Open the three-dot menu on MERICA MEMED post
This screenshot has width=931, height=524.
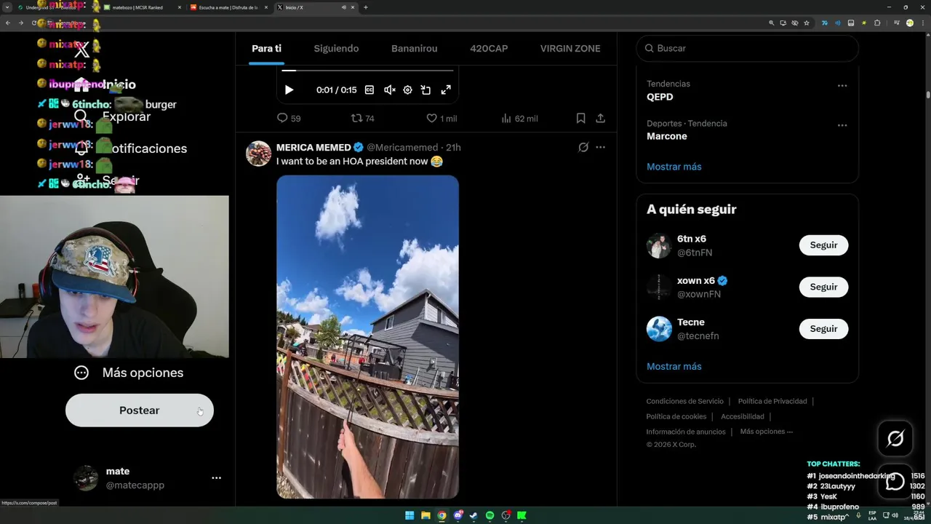click(x=600, y=147)
